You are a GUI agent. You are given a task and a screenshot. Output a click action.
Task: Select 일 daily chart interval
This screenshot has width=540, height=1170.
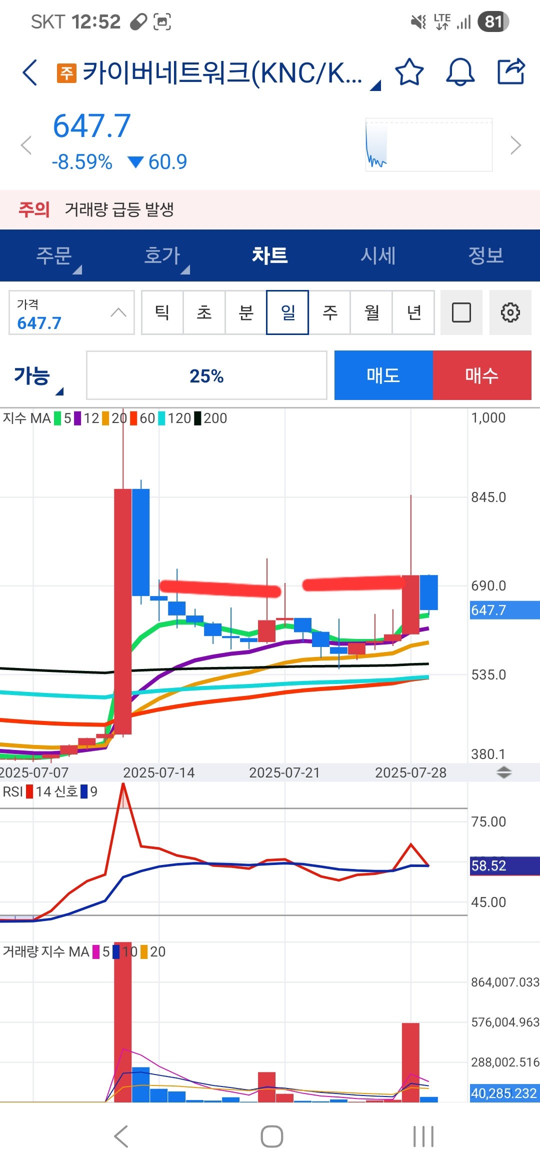(x=287, y=312)
